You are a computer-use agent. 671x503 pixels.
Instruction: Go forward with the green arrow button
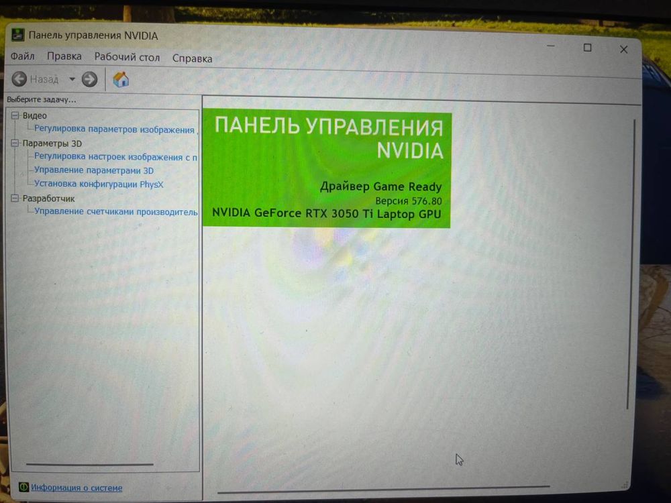tap(89, 79)
